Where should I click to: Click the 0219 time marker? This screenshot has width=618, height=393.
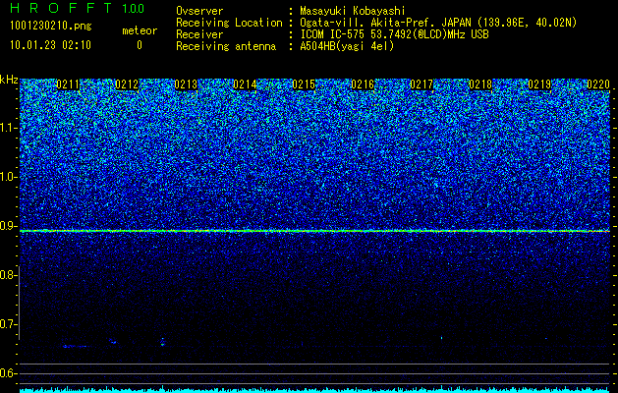(x=539, y=84)
